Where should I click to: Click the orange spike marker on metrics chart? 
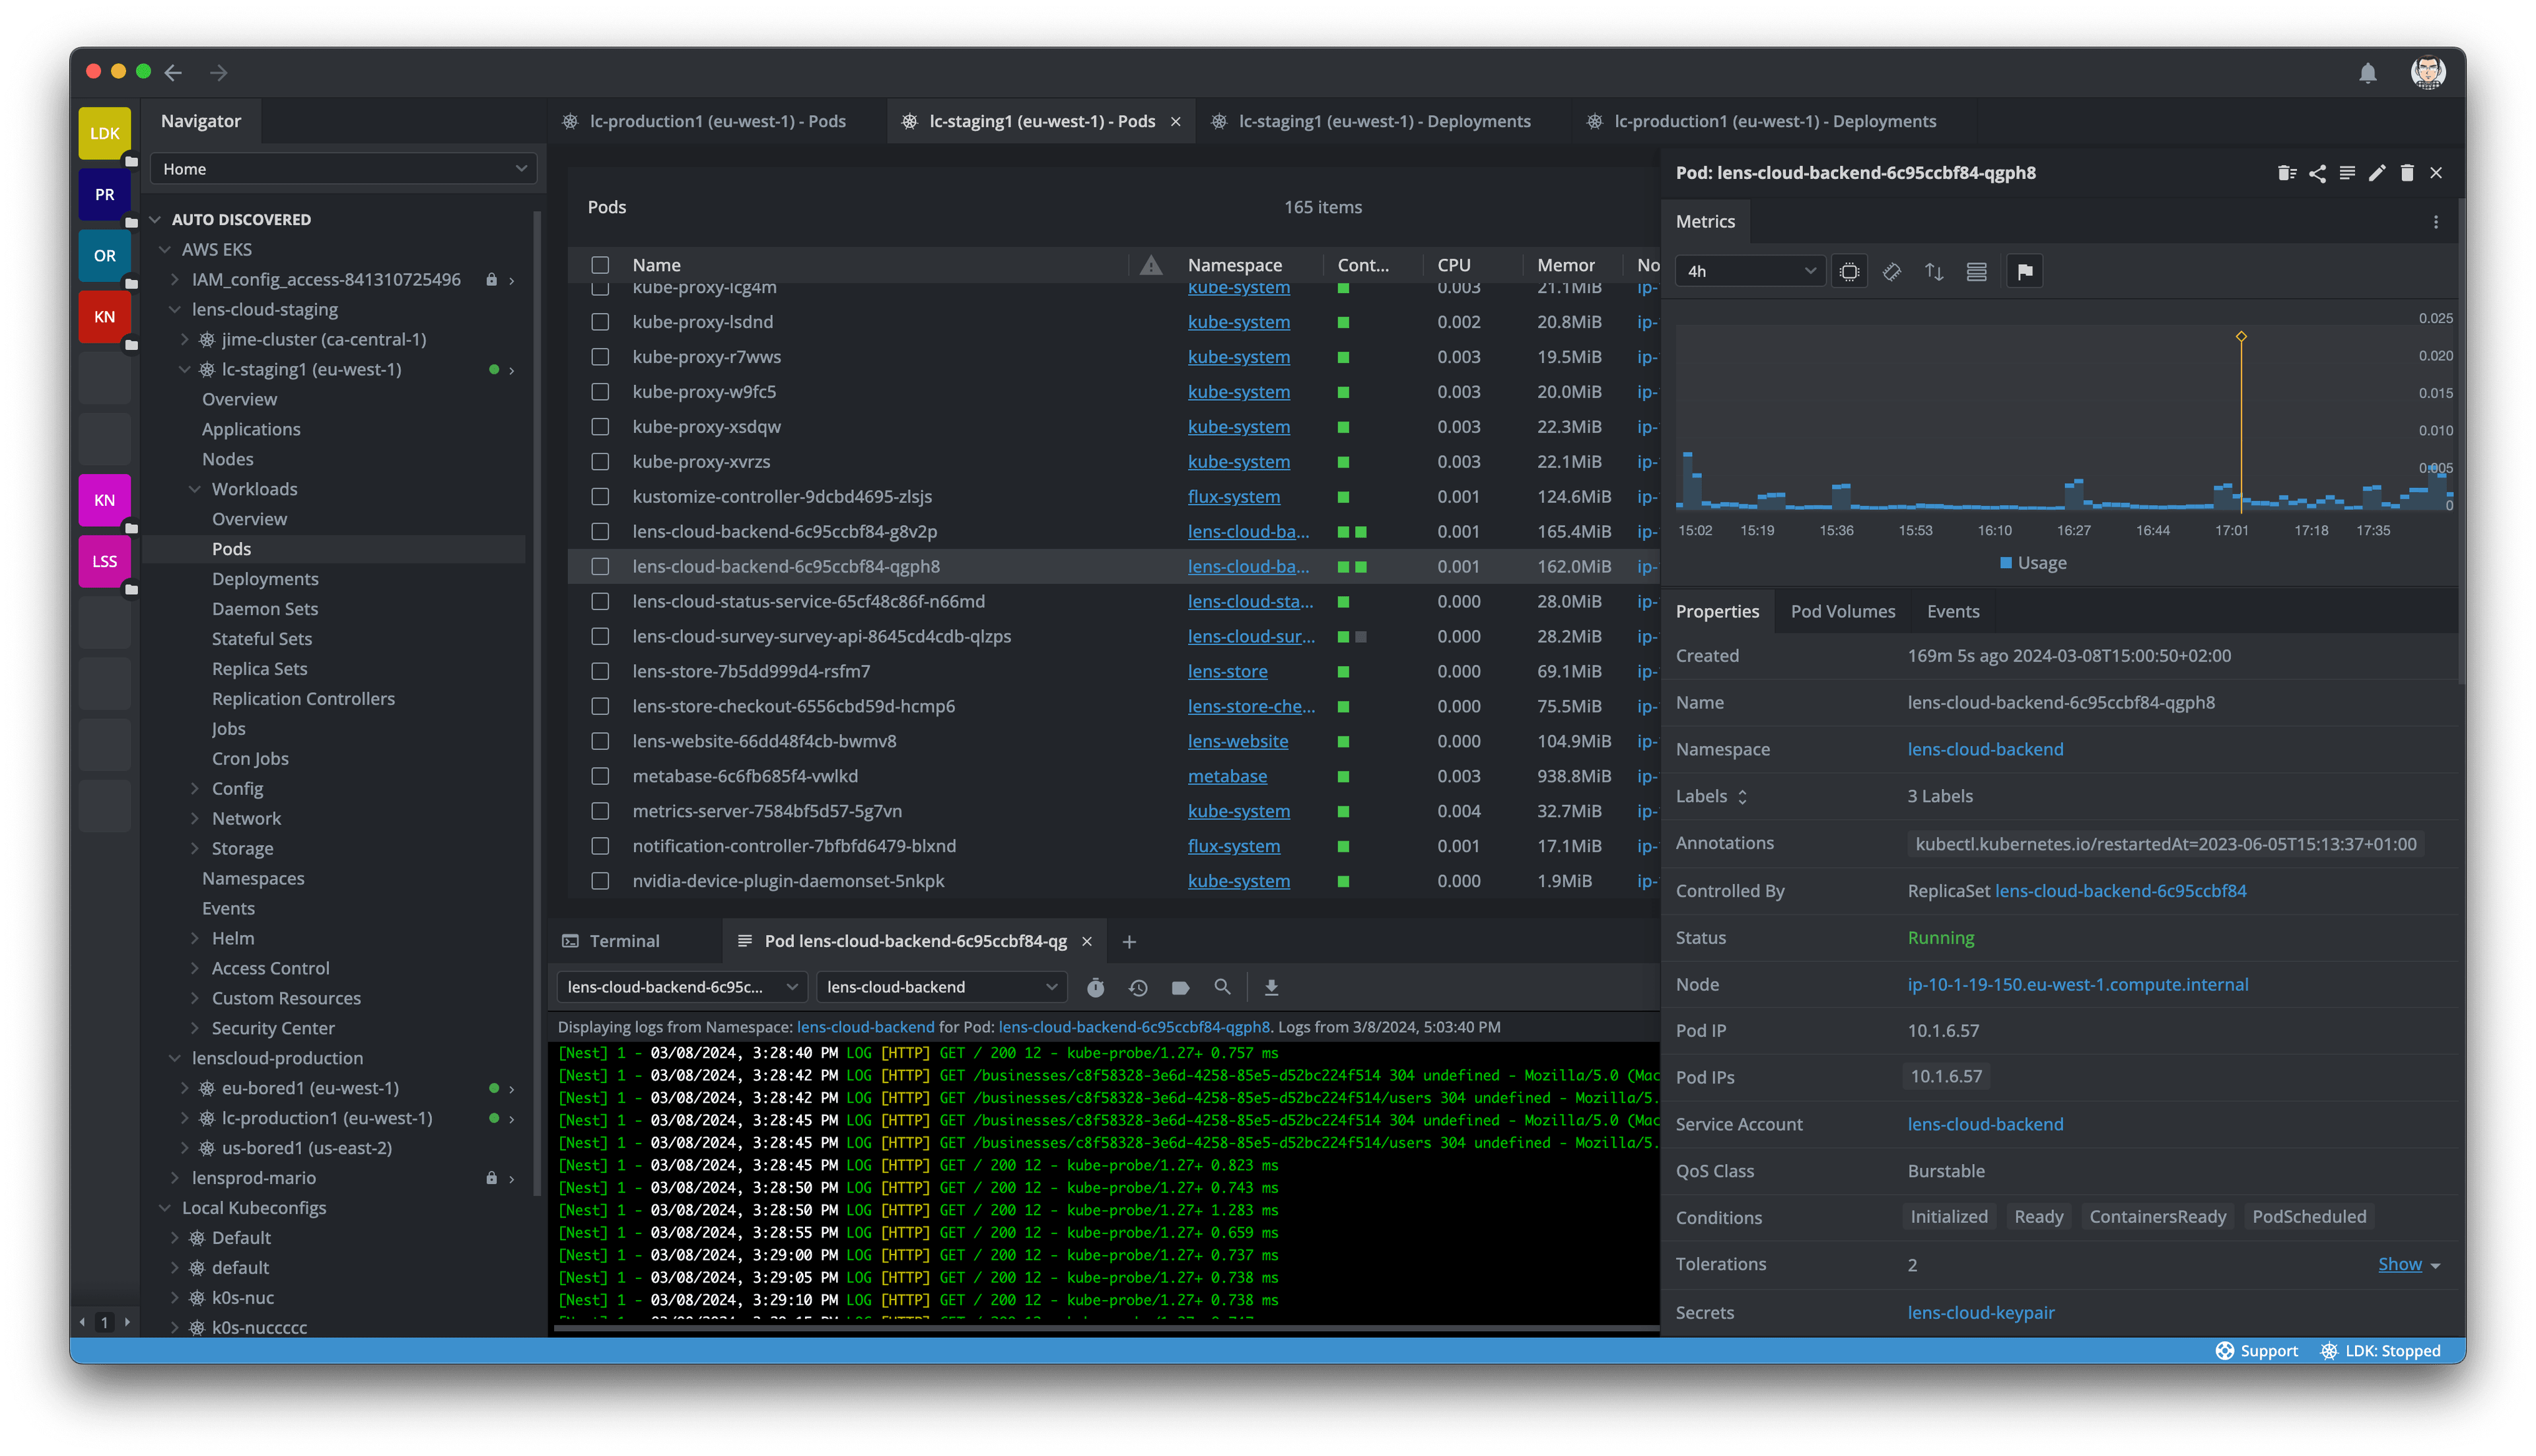pyautogui.click(x=2241, y=337)
